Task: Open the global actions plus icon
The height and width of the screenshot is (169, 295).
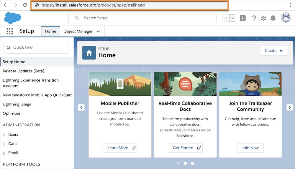Action: (x=242, y=18)
